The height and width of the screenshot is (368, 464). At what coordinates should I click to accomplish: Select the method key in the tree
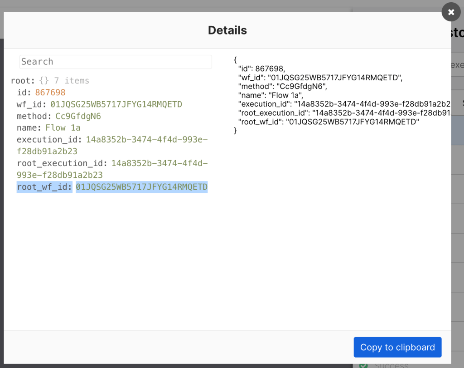tap(34, 116)
